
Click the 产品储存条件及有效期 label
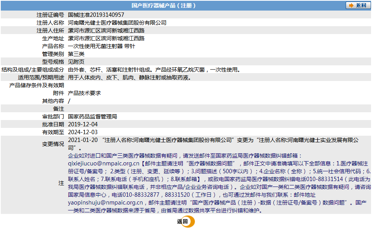37,85
